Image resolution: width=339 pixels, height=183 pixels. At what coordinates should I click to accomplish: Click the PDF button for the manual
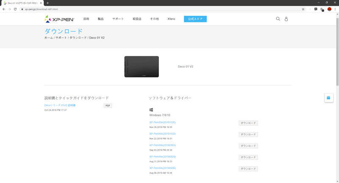point(108,106)
